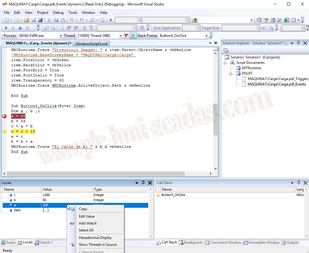Switch to the WindowsScript3.wsf document tab
The width and height of the screenshot is (309, 253).
tap(91, 43)
